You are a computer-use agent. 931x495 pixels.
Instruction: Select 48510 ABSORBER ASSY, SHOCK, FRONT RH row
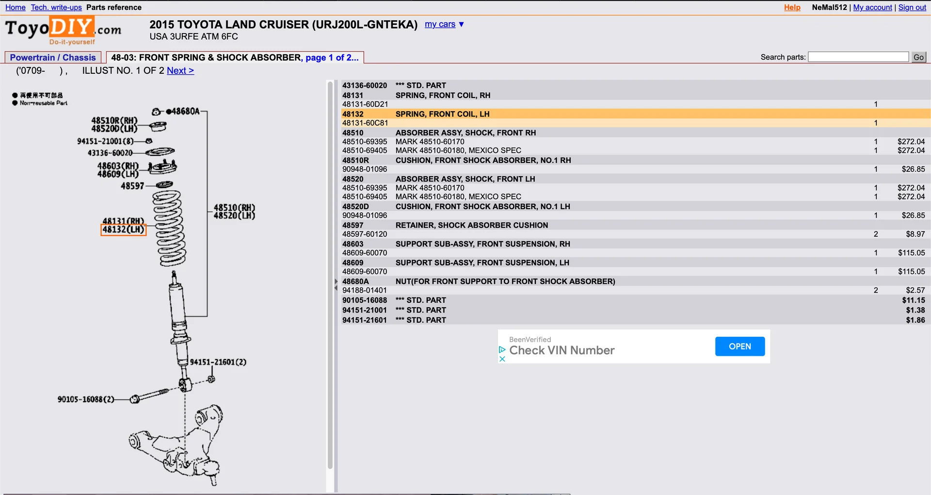636,132
